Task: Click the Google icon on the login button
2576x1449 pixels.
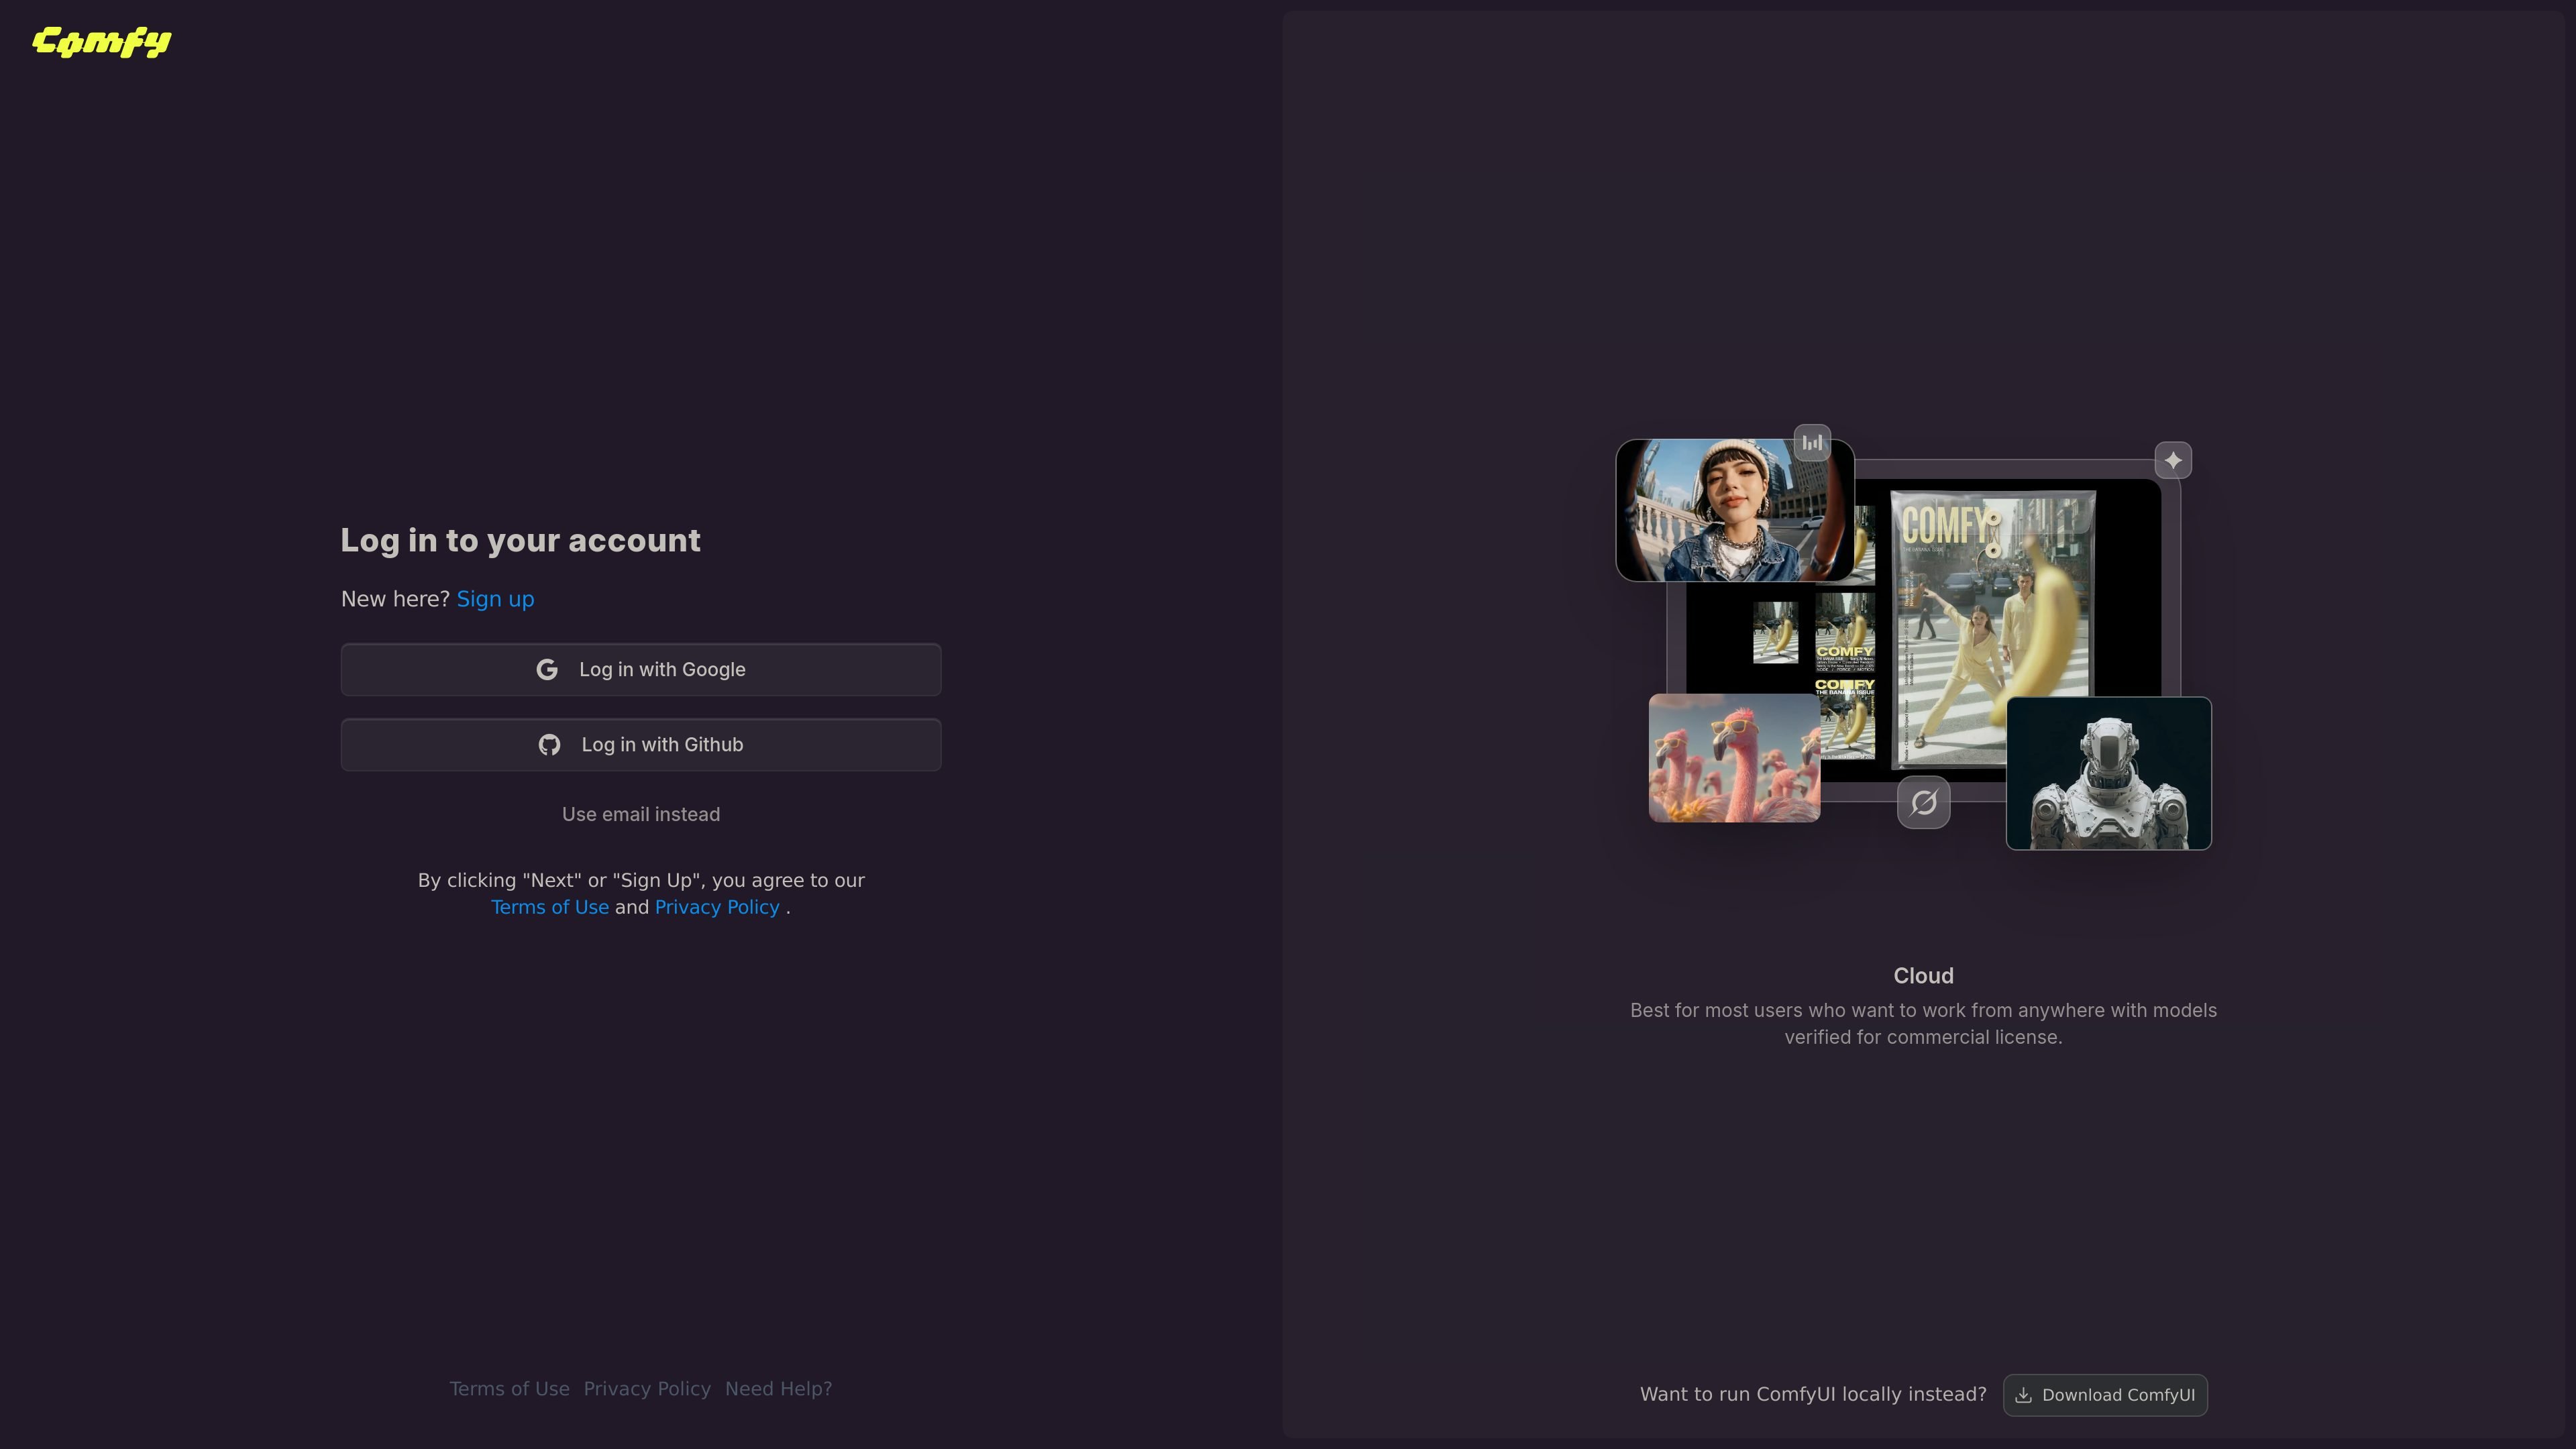Action: click(547, 670)
